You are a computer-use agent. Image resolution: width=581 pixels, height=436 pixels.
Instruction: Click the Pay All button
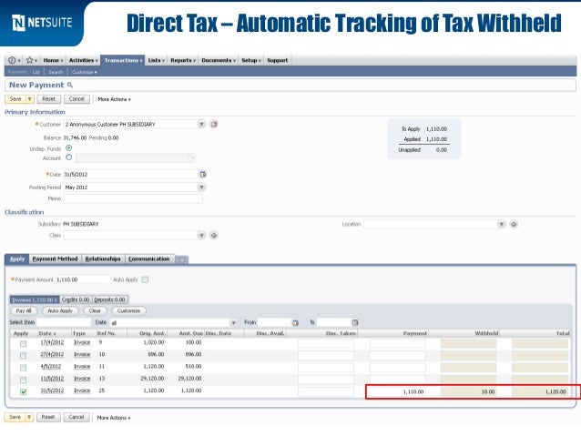click(24, 310)
